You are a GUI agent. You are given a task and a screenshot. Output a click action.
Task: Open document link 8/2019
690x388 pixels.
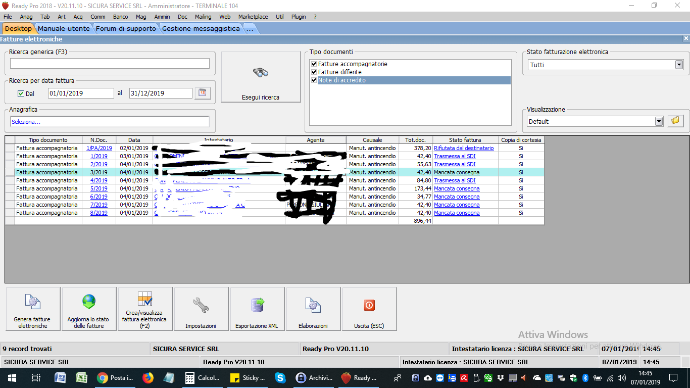tap(99, 213)
